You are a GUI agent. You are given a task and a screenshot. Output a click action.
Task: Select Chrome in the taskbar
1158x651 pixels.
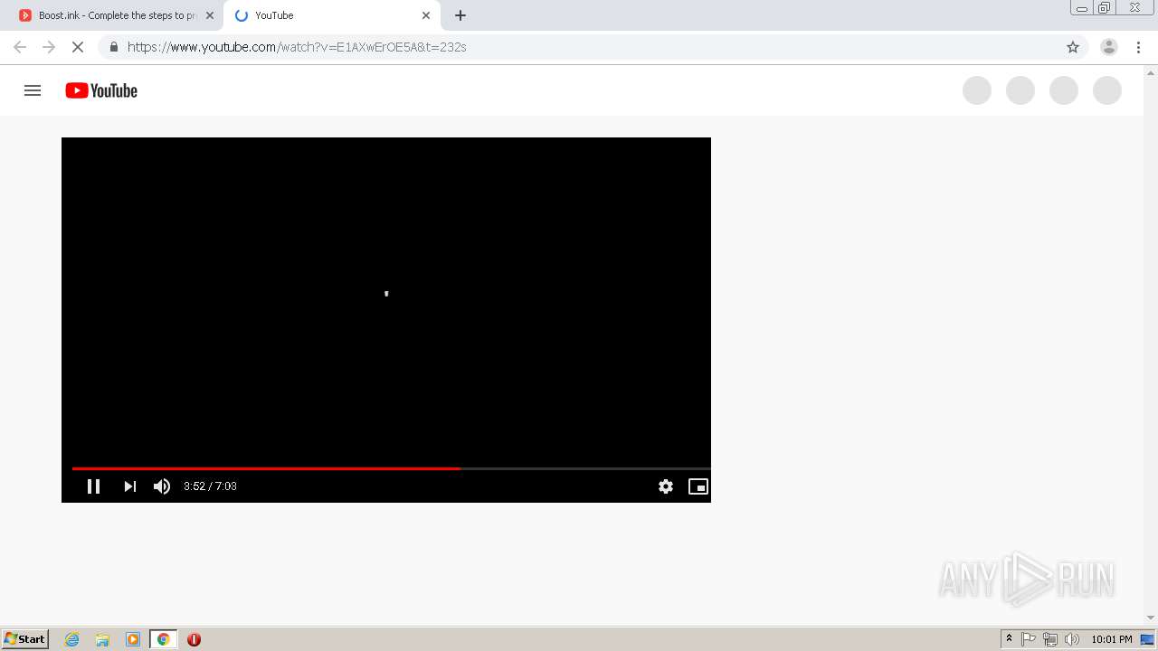pos(163,639)
